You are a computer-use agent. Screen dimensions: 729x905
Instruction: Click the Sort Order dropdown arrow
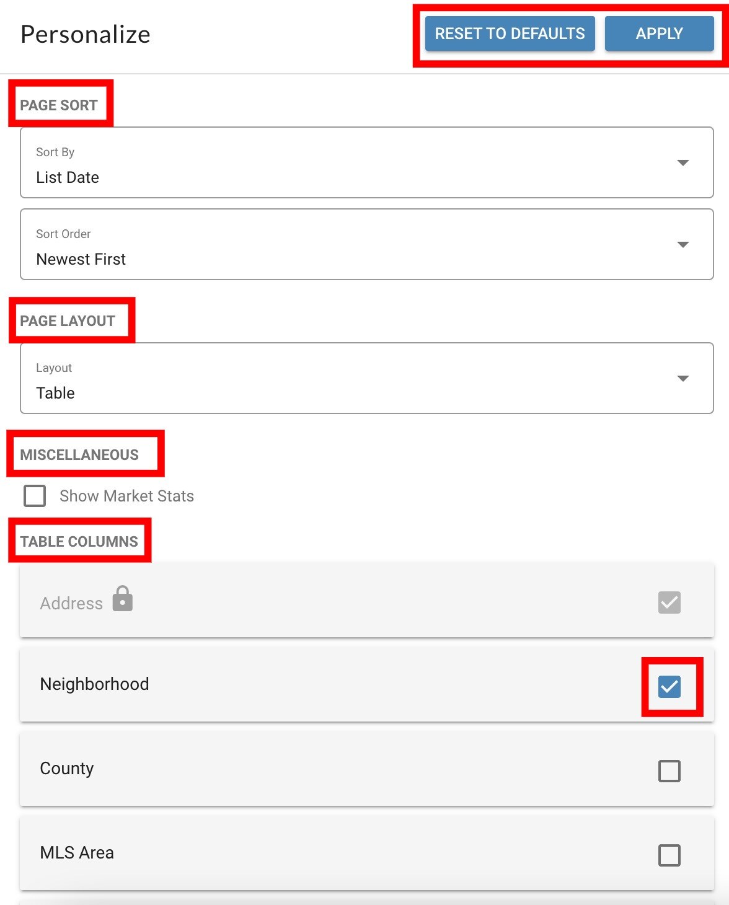tap(683, 245)
